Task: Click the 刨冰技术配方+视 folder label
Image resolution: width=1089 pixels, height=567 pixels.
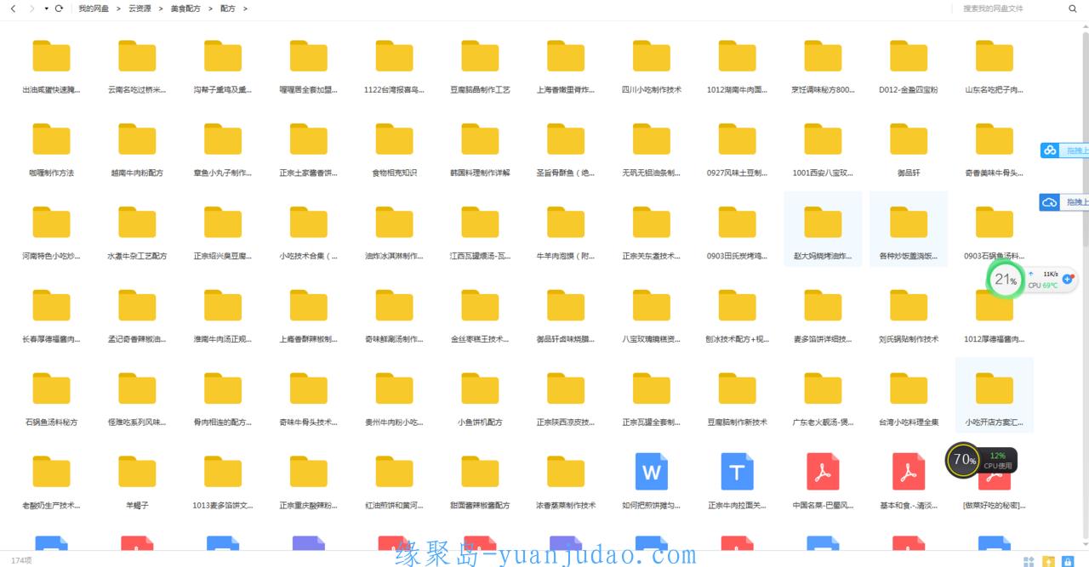Action: (x=737, y=339)
